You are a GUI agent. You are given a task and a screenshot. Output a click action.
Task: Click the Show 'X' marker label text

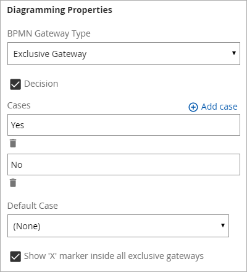point(114,256)
